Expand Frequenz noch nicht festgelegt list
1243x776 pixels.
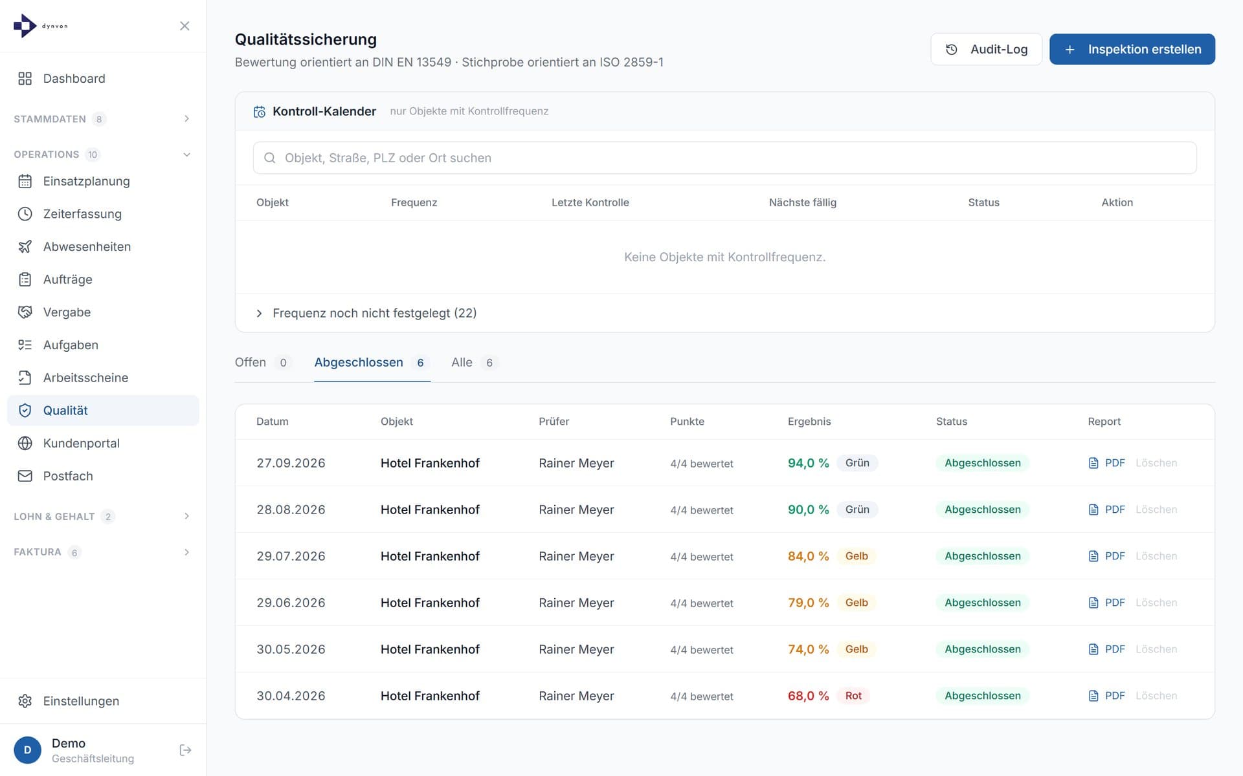tap(366, 313)
